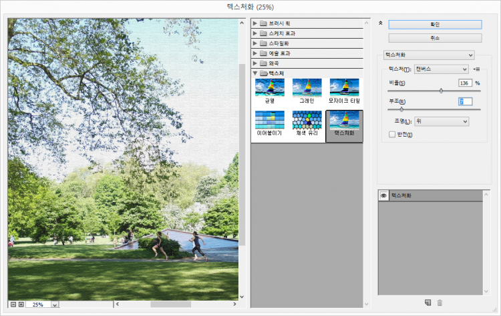Screen dimensions: 501x316
Task: Expand the 브러시 획 filter folder
Action: [x=255, y=23]
